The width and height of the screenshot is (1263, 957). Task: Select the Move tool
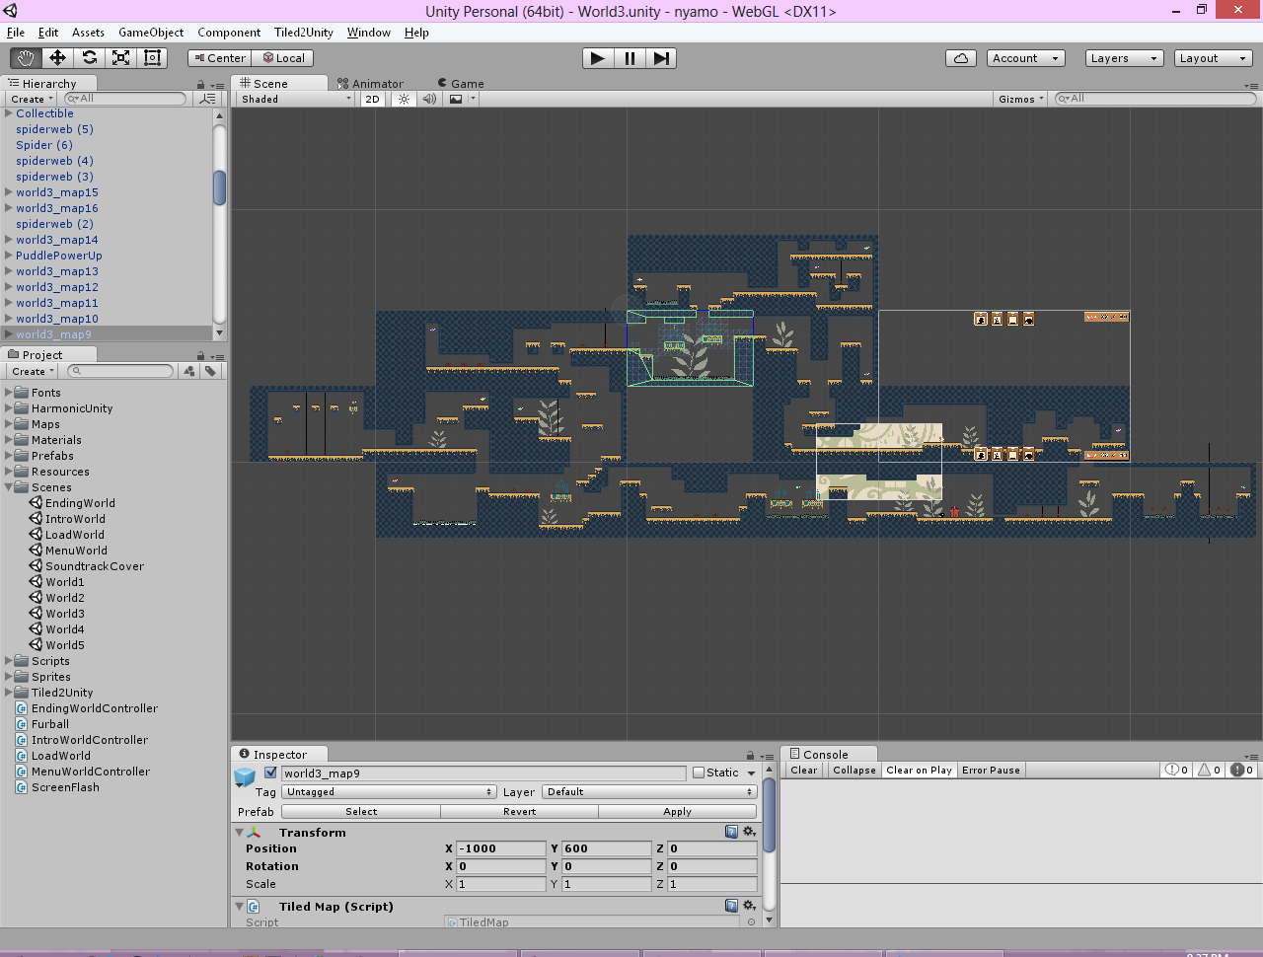coord(57,58)
